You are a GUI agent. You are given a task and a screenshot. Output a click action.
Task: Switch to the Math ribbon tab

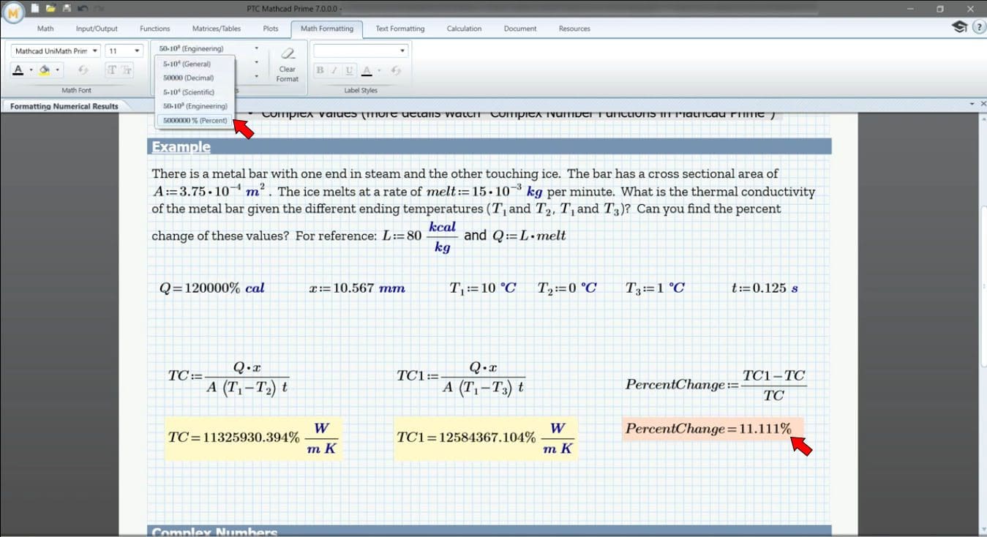45,29
